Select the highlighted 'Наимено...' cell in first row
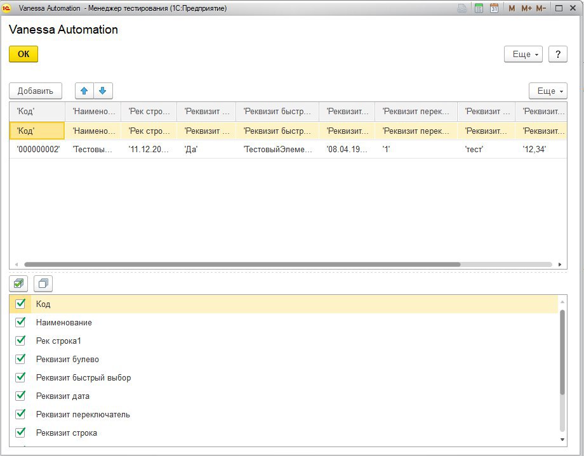584x456 pixels. [93, 131]
